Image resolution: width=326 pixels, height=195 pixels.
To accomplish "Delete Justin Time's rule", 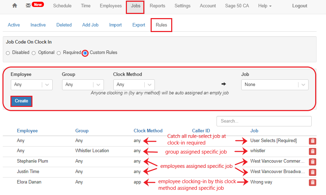I will [x=312, y=172].
